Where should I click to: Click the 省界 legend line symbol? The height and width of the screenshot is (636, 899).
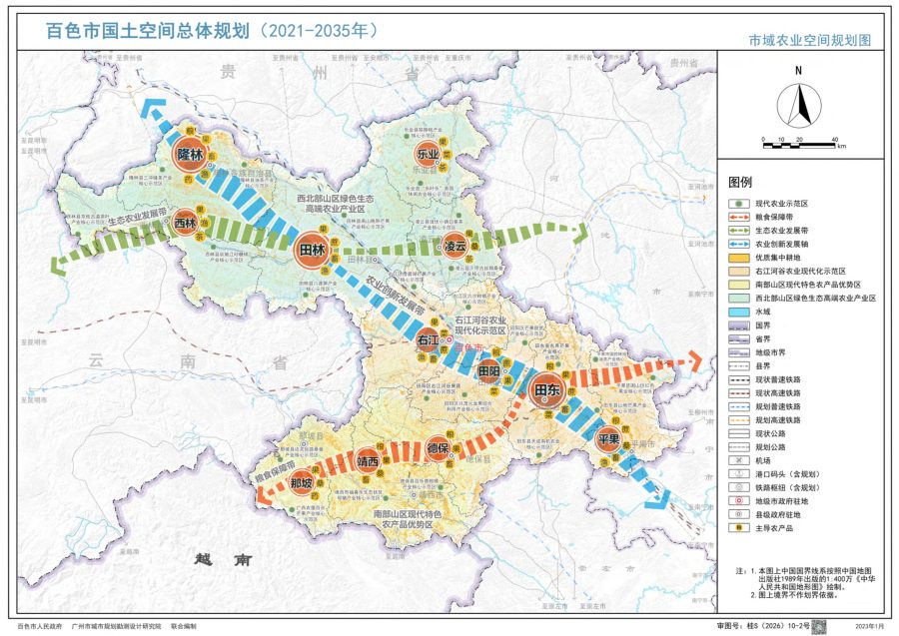[x=739, y=339]
